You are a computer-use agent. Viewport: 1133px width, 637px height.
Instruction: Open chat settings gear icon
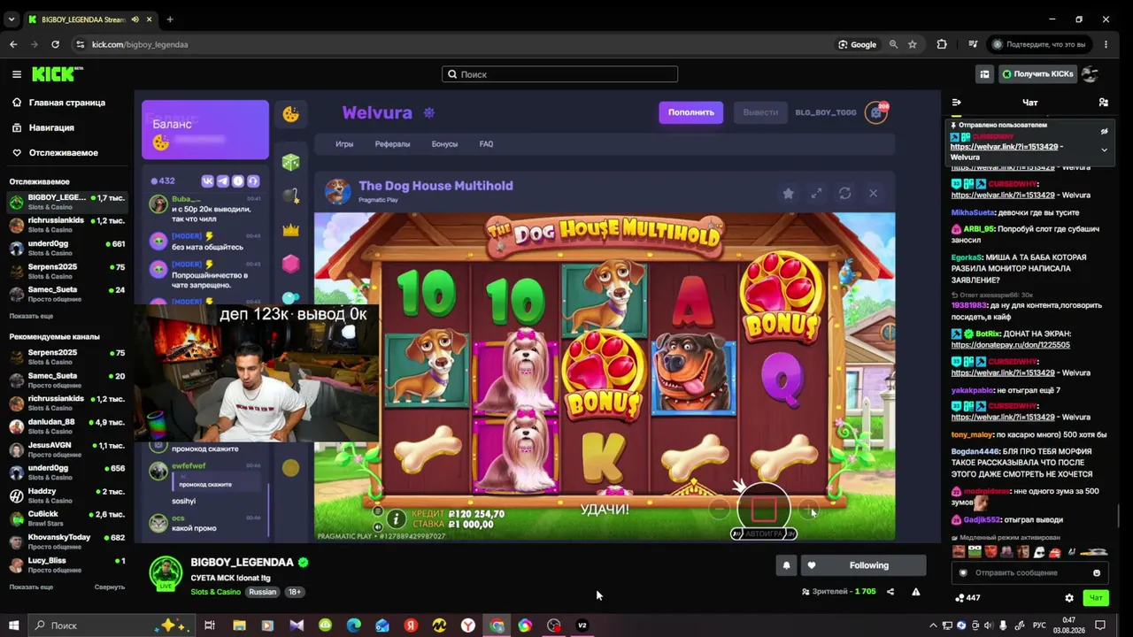pos(1069,598)
